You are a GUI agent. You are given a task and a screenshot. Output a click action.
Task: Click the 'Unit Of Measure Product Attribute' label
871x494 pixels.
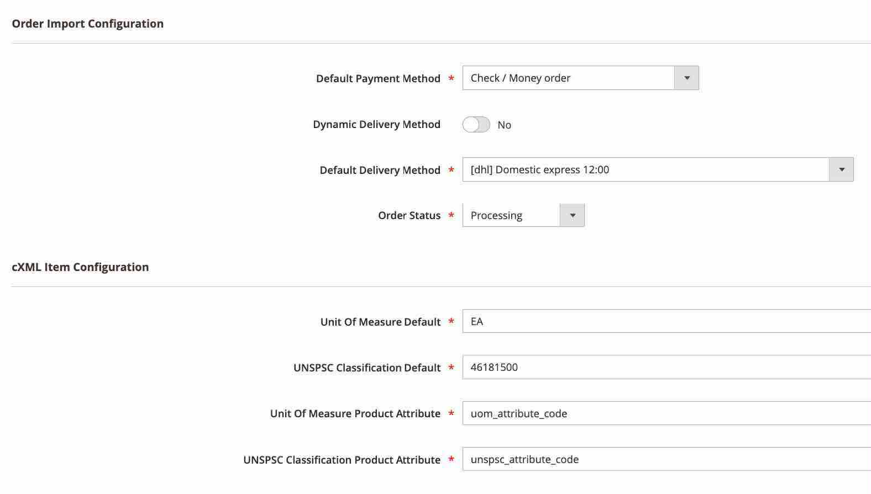coord(355,414)
